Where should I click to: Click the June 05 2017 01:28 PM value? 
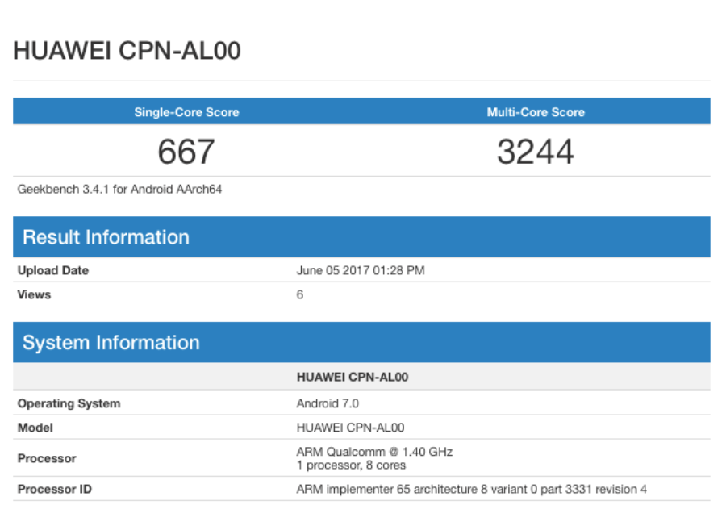pyautogui.click(x=361, y=270)
